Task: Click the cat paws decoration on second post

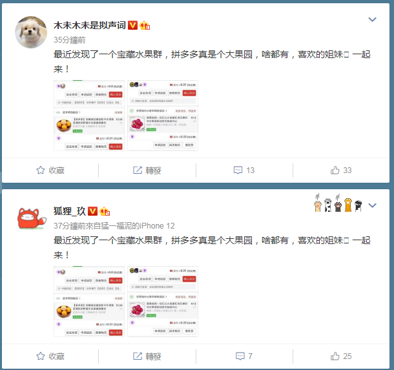Action: pyautogui.click(x=338, y=203)
